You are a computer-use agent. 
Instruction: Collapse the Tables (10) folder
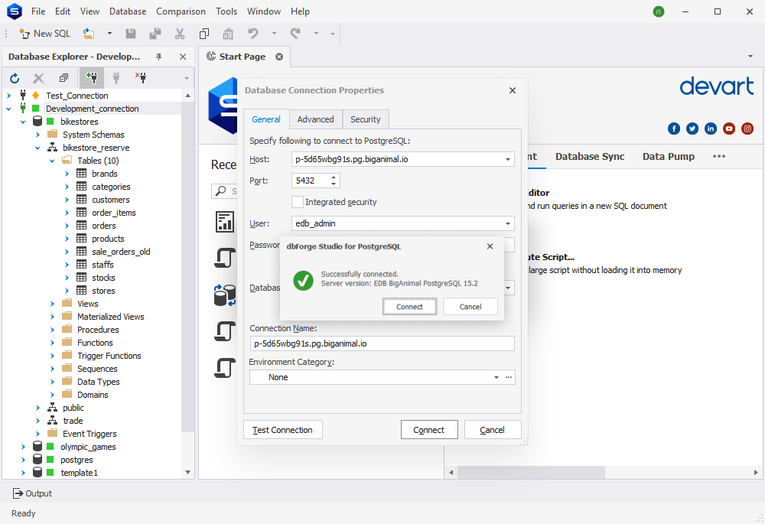click(x=52, y=161)
